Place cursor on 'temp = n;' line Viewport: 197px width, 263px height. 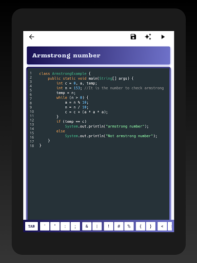point(66,93)
